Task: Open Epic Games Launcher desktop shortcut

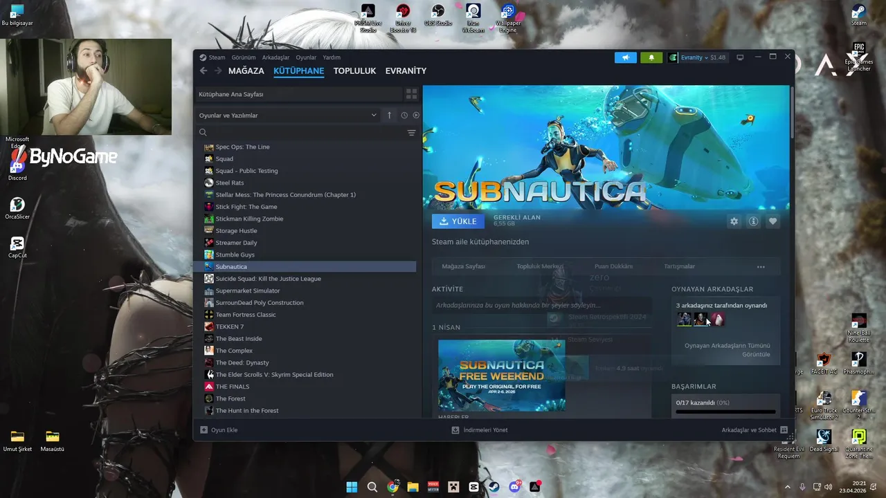Action: tap(859, 57)
